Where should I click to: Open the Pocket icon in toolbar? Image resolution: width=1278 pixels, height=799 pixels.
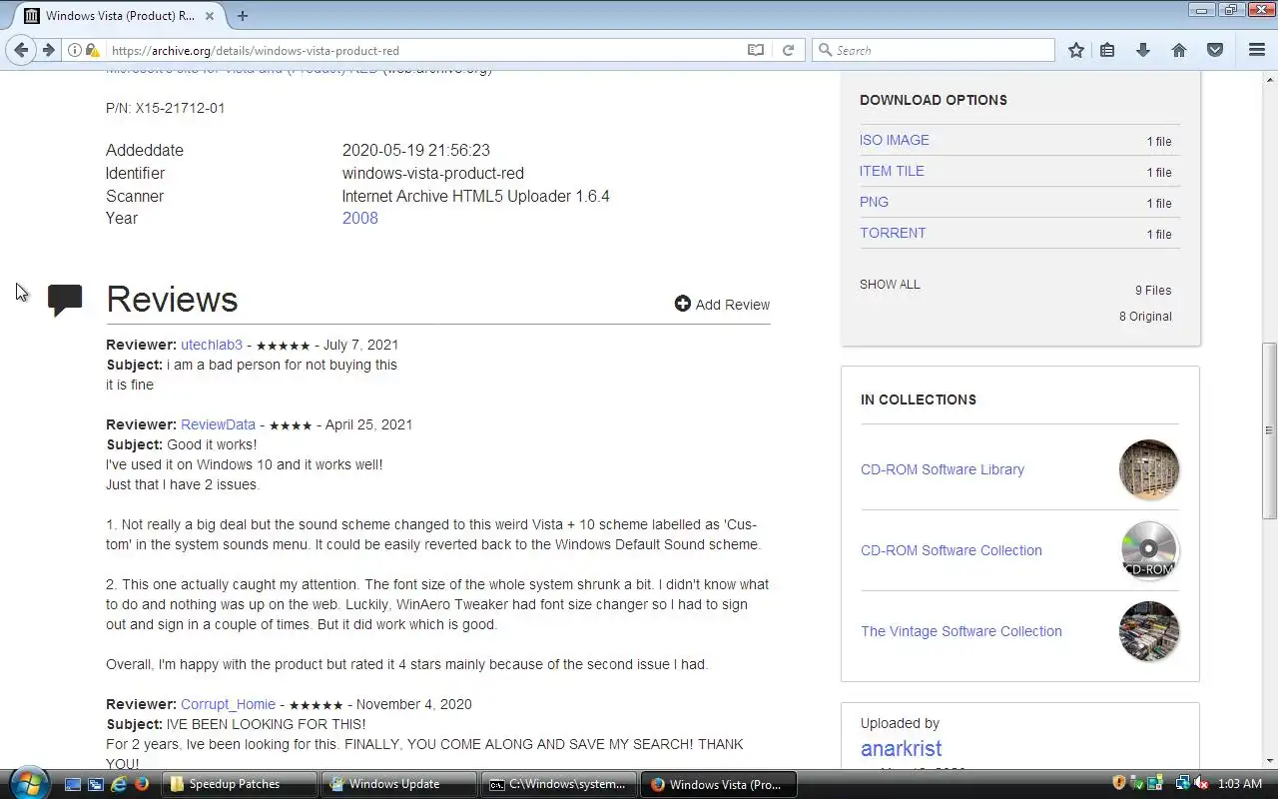[1215, 50]
